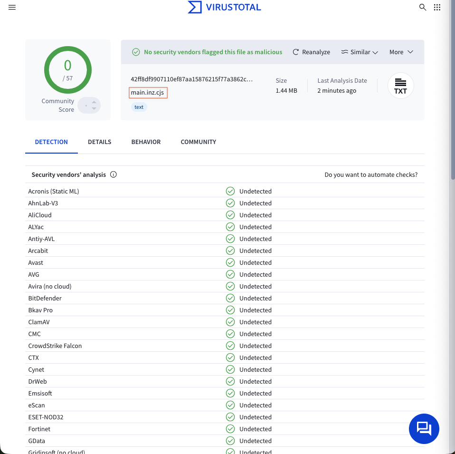The image size is (455, 454).
Task: Click the Undetected result for DrWeb
Action: click(256, 381)
